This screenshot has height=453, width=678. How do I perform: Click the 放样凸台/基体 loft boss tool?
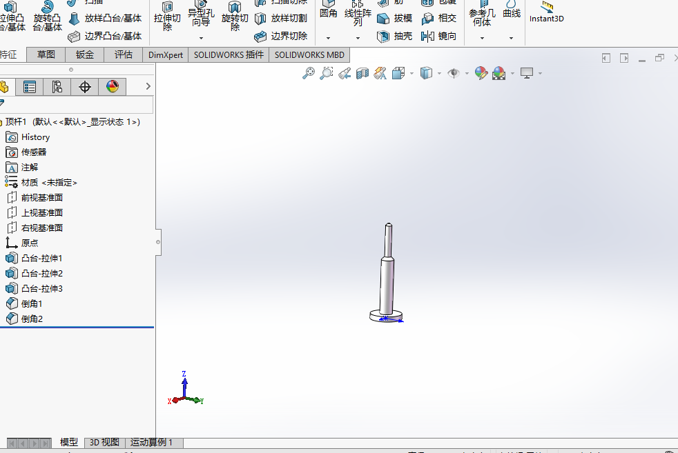coord(105,18)
